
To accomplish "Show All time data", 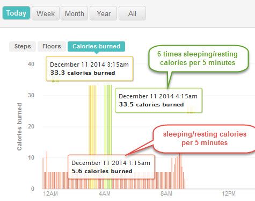I will click(132, 13).
